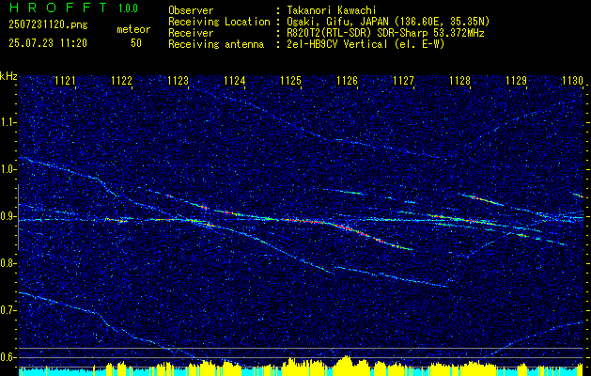The width and height of the screenshot is (591, 376).
Task: Click the 1123 time axis label
Action: [x=178, y=81]
